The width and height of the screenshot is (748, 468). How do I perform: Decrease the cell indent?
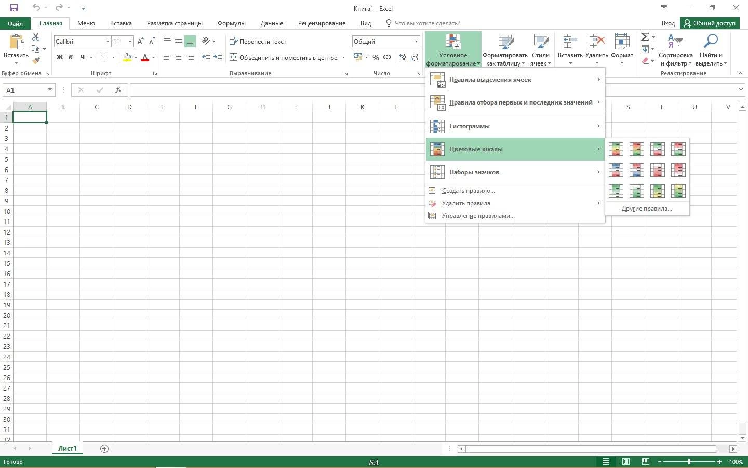(206, 57)
